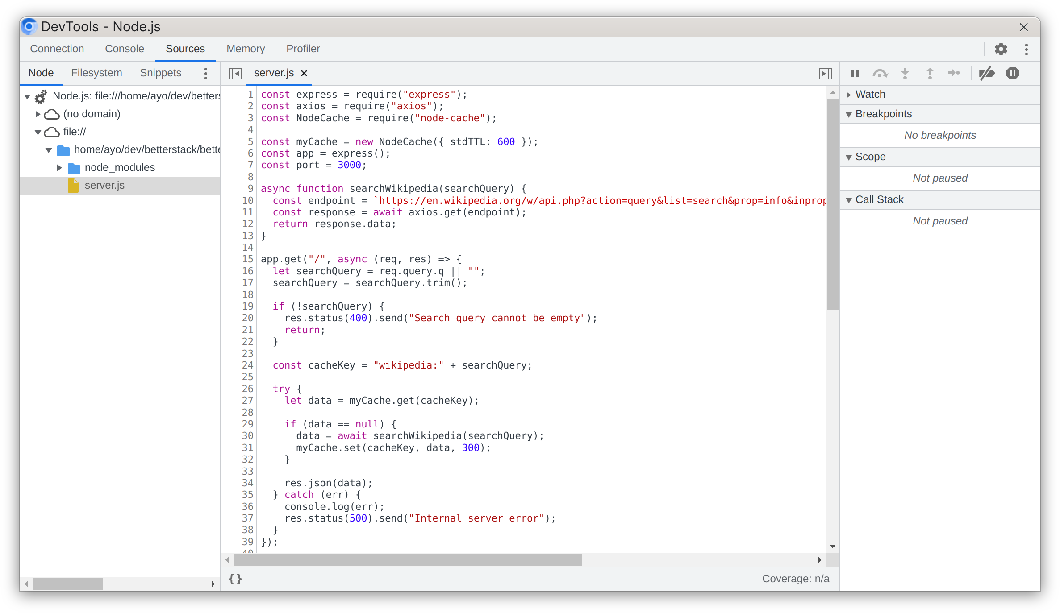
Task: Toggle the Step icon in debugger toolbar
Action: (x=954, y=73)
